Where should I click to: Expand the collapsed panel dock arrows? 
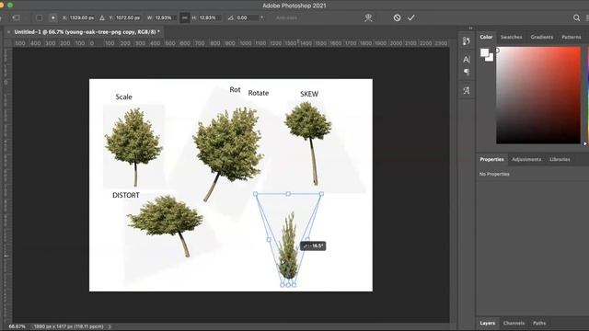point(470,29)
